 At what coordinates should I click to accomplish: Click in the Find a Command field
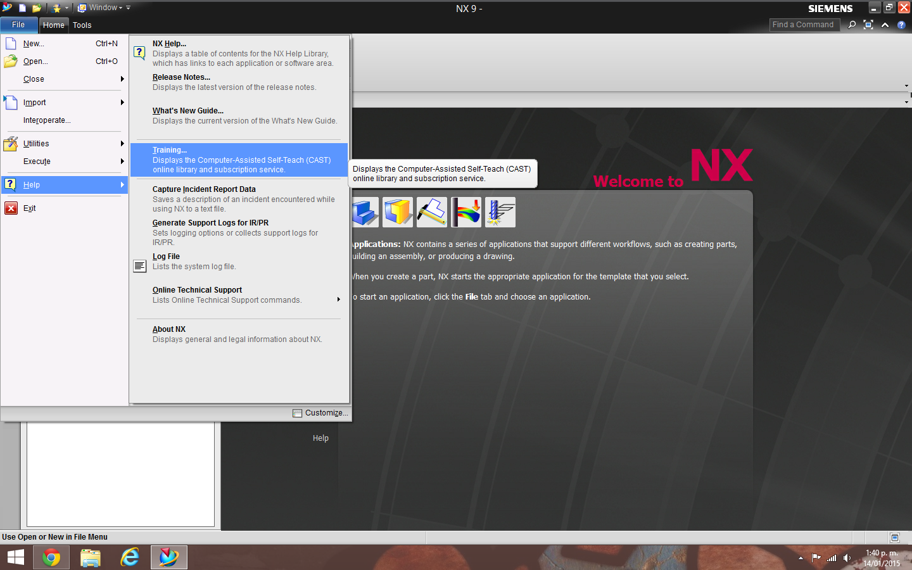click(x=804, y=25)
